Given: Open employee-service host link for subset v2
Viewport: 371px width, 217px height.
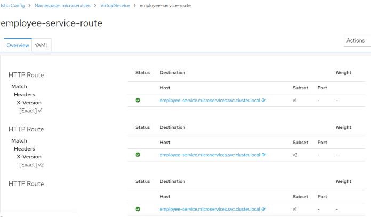Looking at the screenshot, I should click(209, 155).
